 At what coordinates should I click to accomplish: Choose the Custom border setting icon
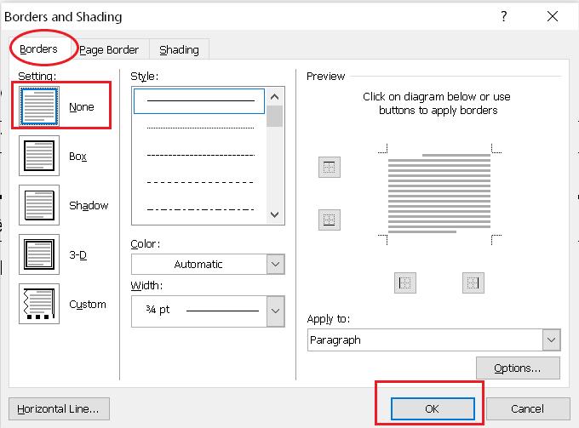tap(39, 304)
